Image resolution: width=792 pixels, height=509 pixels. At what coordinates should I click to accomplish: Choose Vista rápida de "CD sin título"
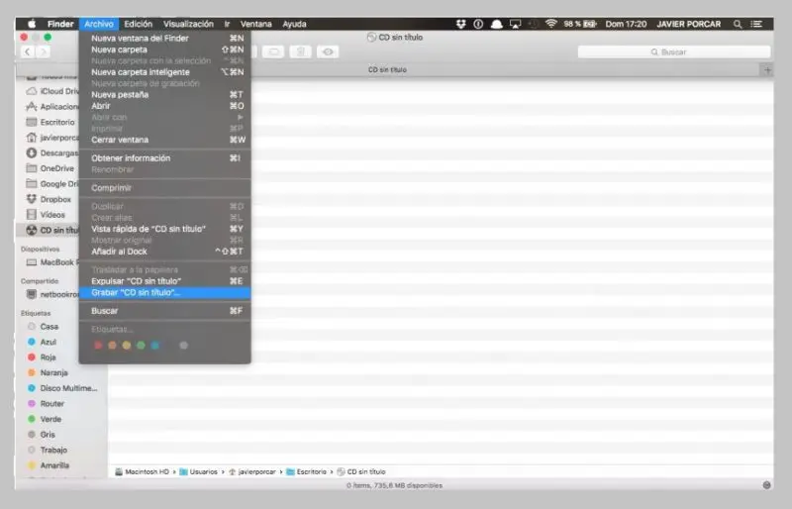click(164, 229)
